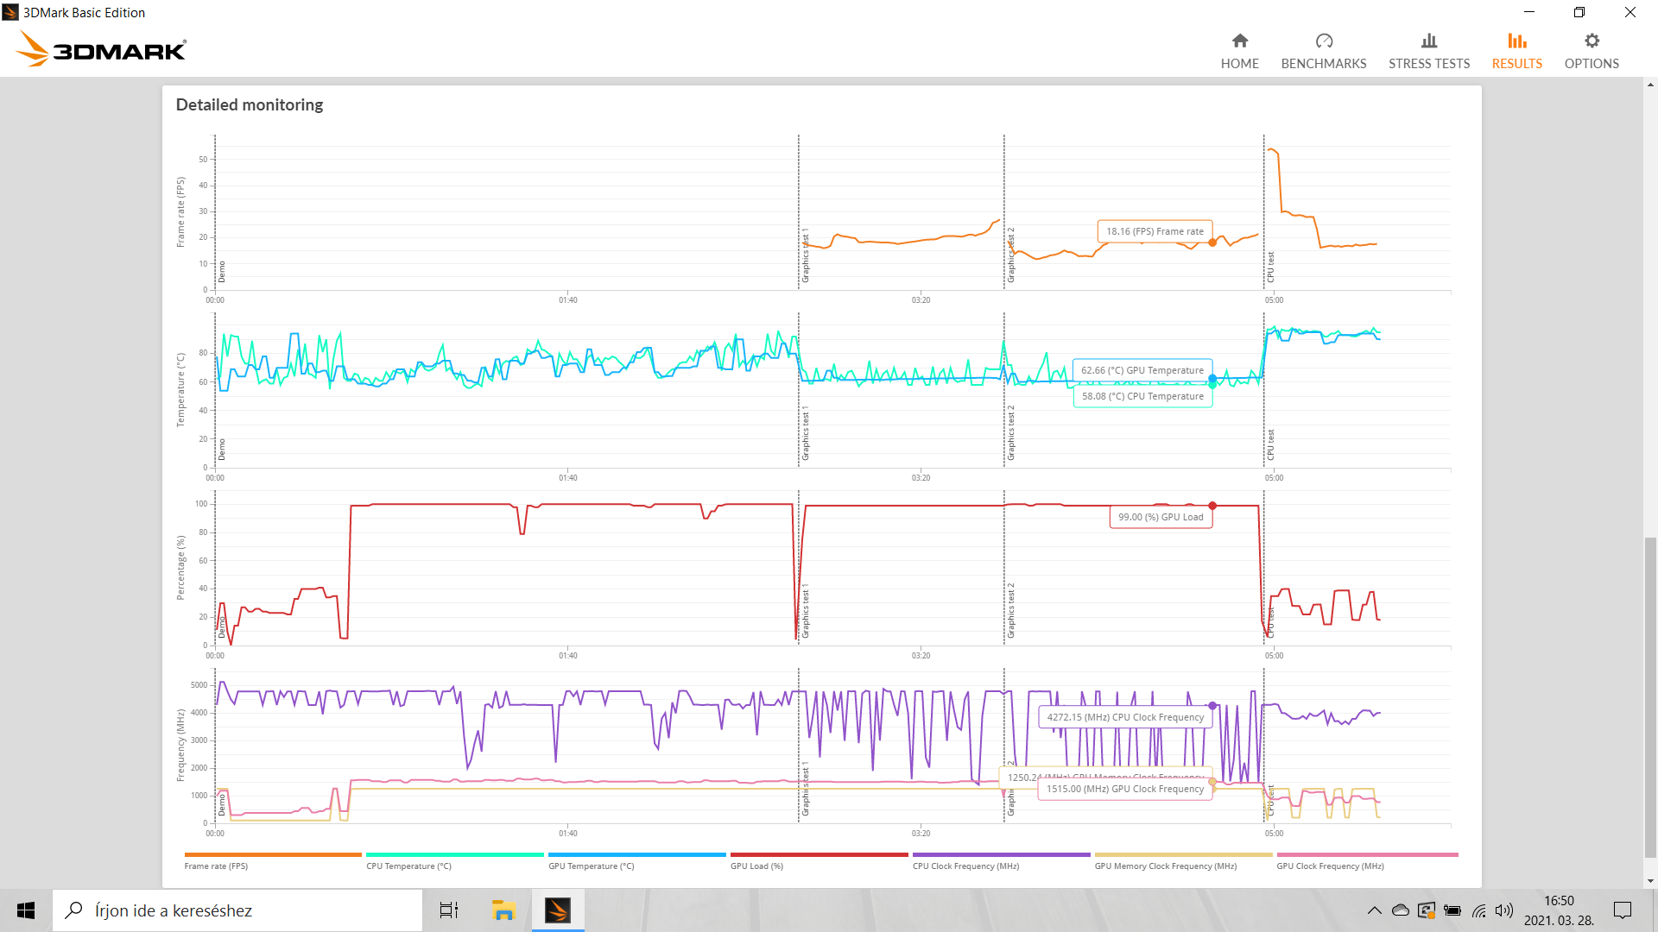Toggle GPU Clock Frequency legend item
Image resolution: width=1658 pixels, height=932 pixels.
1330,866
